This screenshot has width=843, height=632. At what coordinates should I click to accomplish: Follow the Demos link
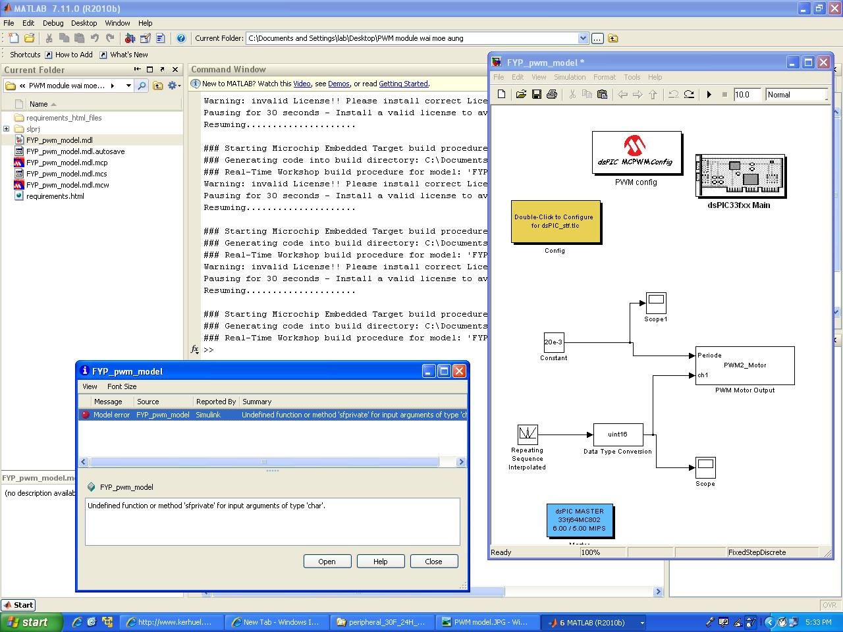(339, 84)
